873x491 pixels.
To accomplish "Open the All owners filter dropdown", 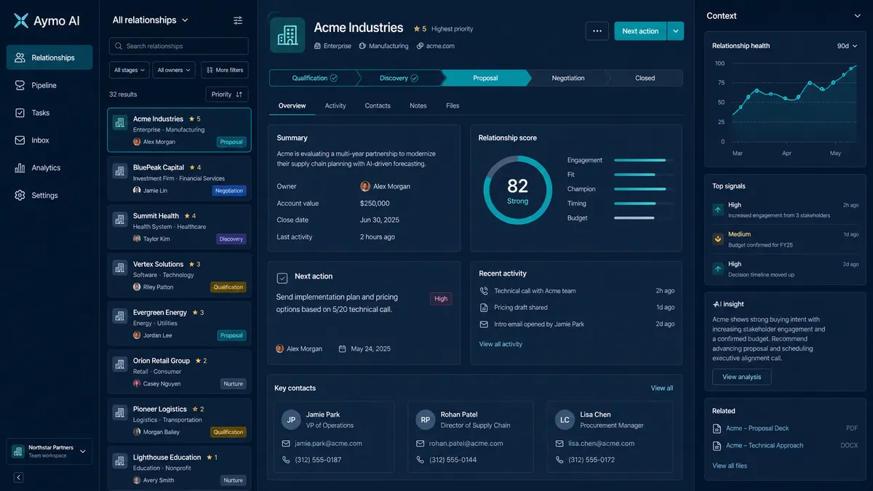I will tap(174, 71).
